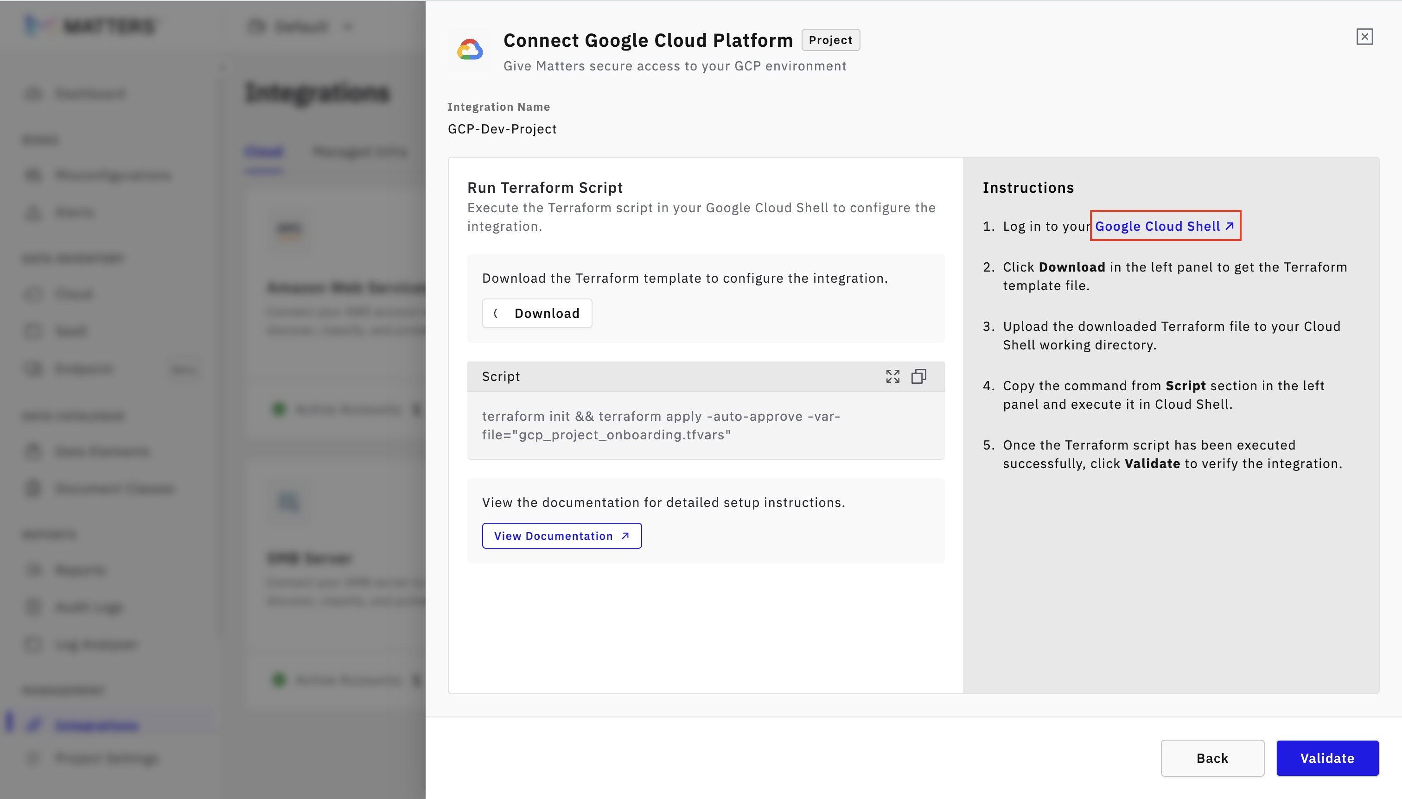Click the Script section header label
Image resolution: width=1402 pixels, height=799 pixels.
(x=501, y=376)
